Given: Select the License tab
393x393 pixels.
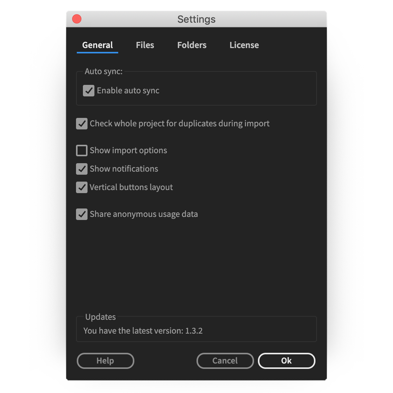Looking at the screenshot, I should (244, 45).
